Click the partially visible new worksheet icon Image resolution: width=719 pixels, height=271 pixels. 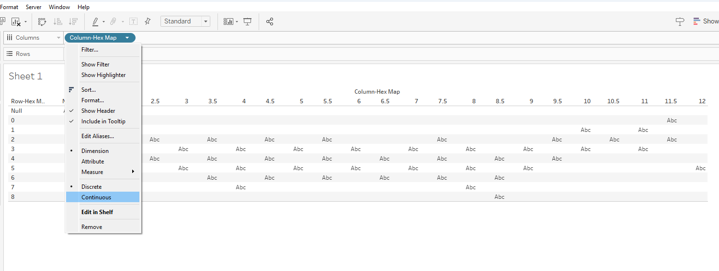(2, 21)
